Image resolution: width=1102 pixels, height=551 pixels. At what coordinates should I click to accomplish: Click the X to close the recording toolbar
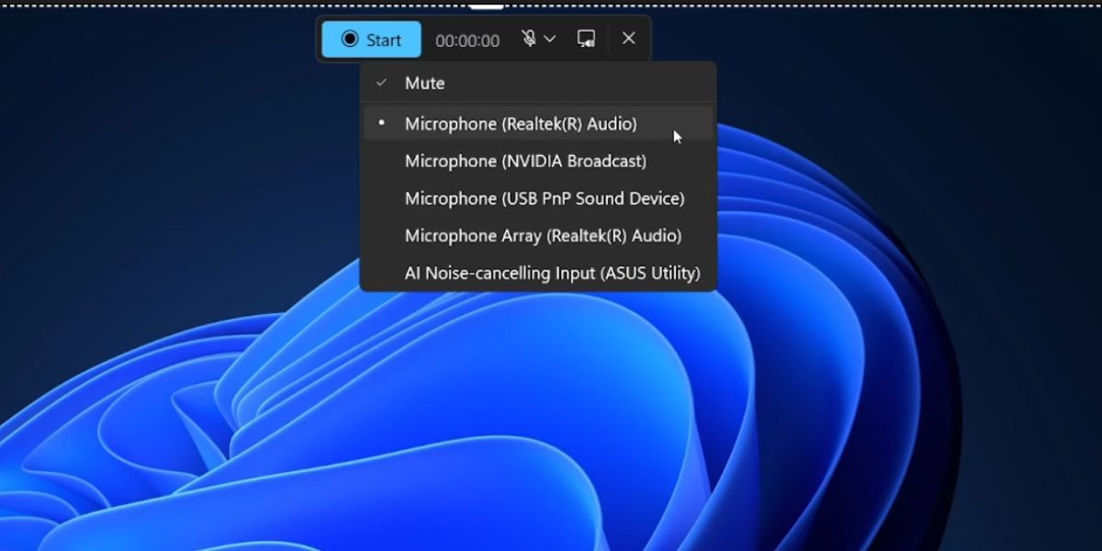pyautogui.click(x=628, y=39)
